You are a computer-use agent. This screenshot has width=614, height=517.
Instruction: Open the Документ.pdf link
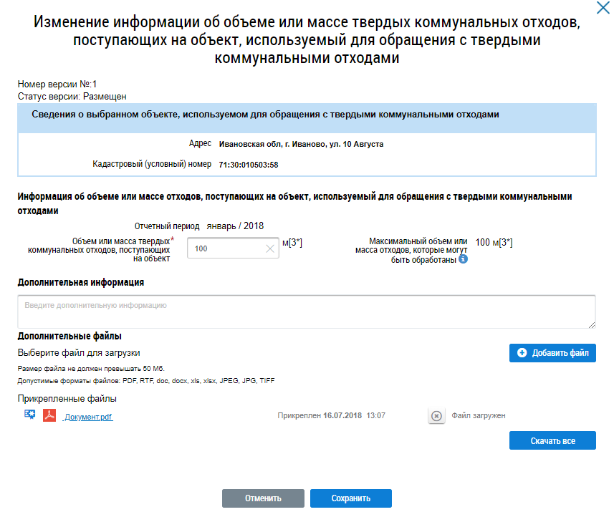[x=88, y=417]
